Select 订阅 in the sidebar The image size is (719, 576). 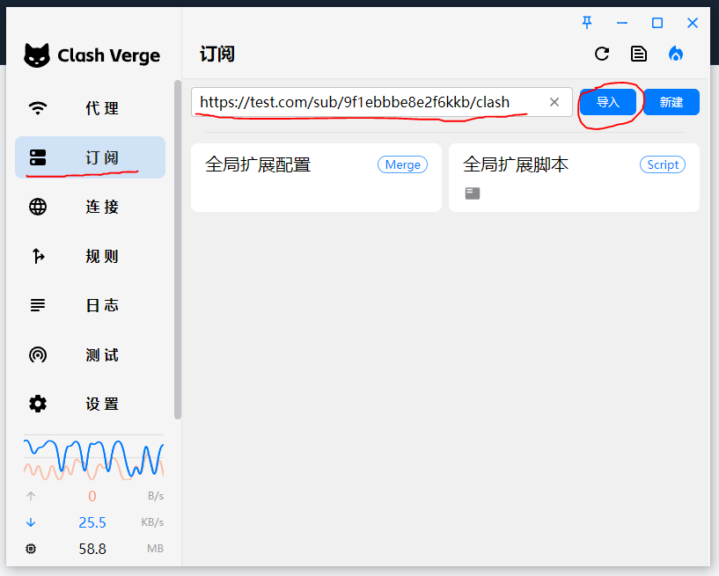tap(90, 157)
